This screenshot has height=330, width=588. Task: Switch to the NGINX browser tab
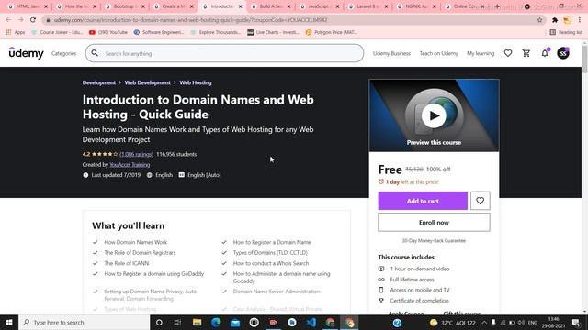(416, 6)
